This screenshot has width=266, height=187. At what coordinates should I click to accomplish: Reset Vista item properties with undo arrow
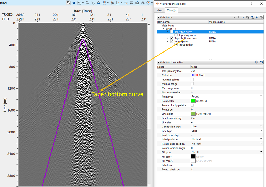click(x=261, y=62)
